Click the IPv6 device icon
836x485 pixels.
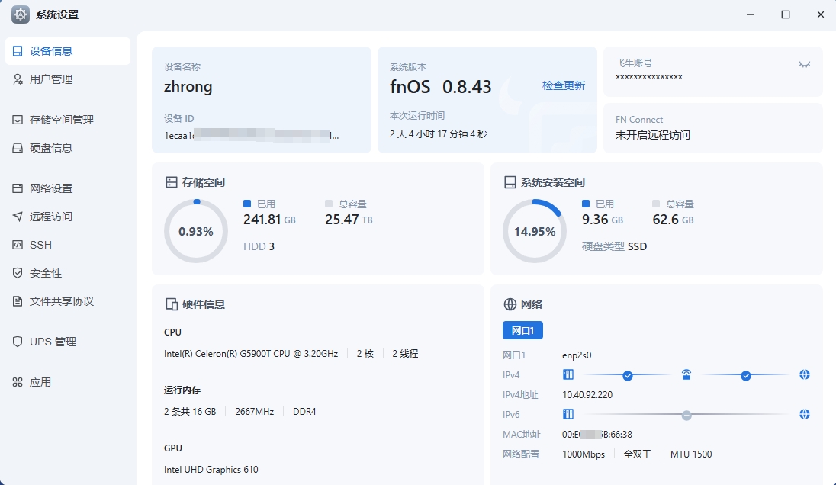pyautogui.click(x=568, y=414)
